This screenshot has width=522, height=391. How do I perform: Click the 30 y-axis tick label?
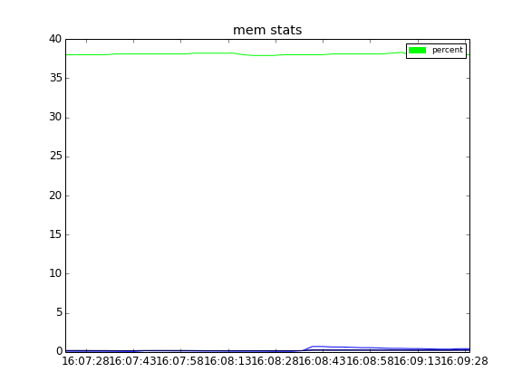[x=55, y=118]
